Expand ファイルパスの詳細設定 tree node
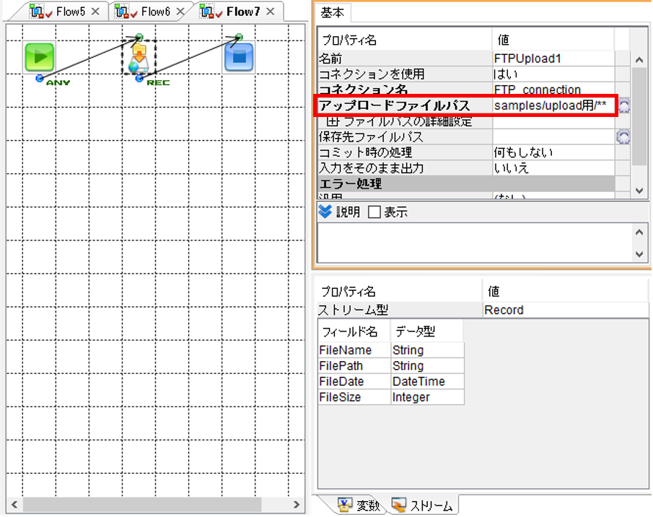 (333, 121)
